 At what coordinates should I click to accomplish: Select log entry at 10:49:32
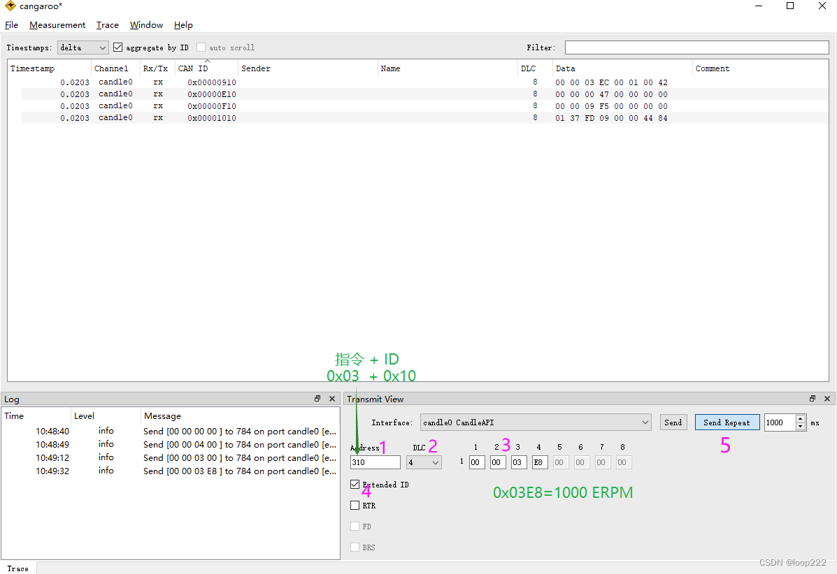(x=171, y=471)
